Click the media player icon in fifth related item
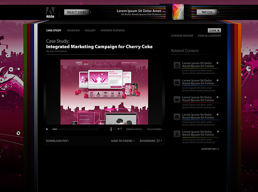Screen dimensions: 258x192 click(x=177, y=134)
